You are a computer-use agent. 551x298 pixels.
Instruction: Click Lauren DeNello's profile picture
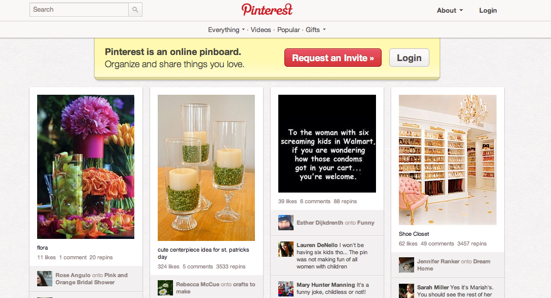coord(286,249)
